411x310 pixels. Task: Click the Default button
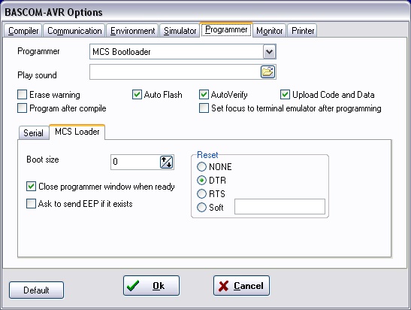[x=36, y=290]
